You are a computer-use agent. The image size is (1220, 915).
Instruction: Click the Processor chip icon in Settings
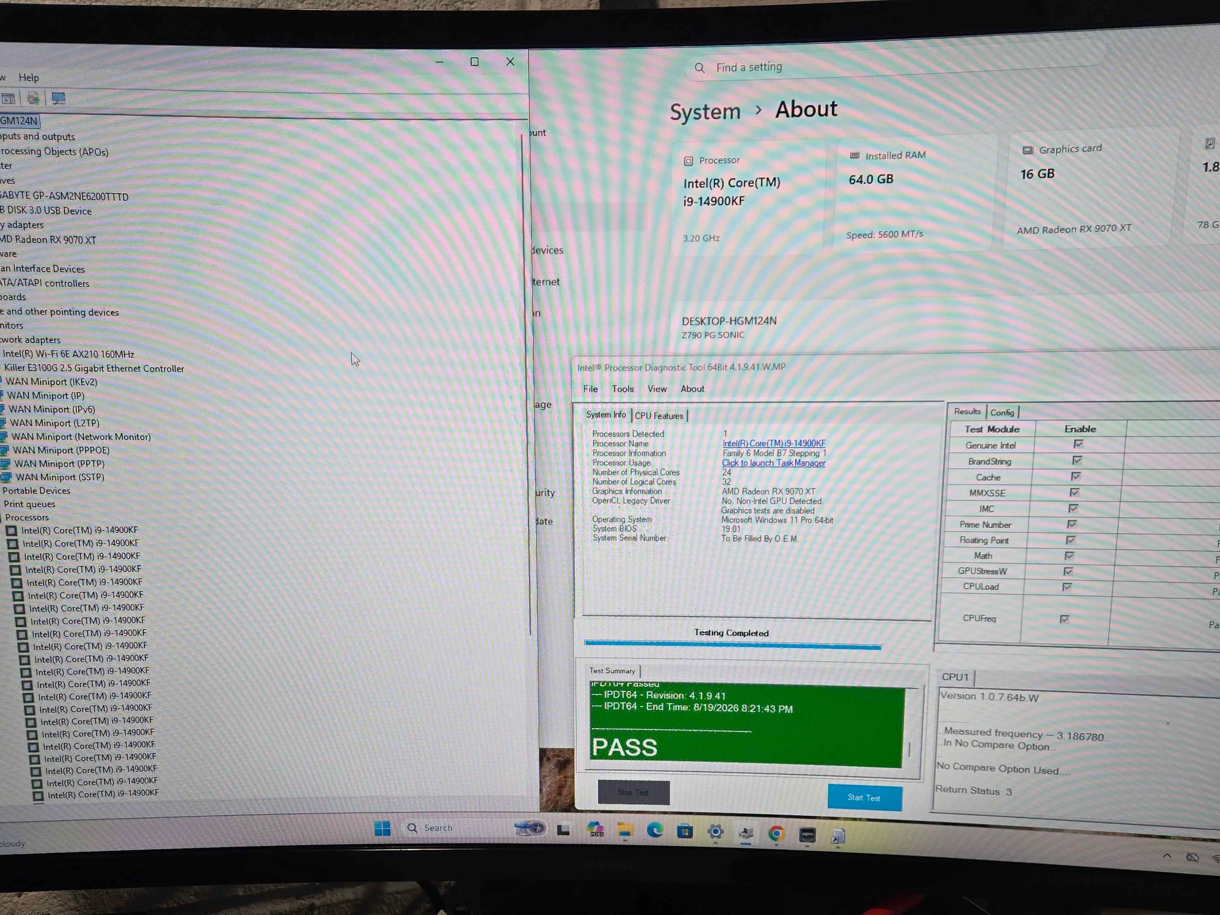688,161
